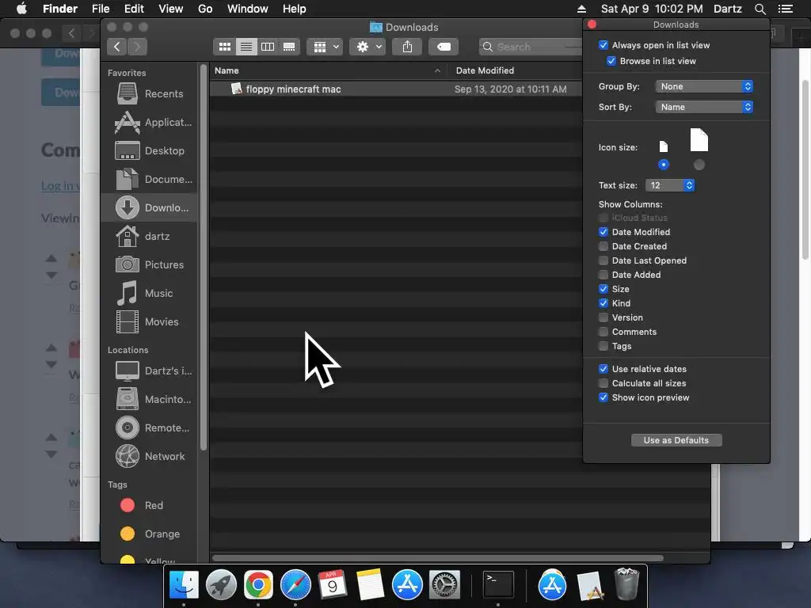Sort by the Date Modified column header
Screen dimensions: 811x608
click(x=516, y=70)
